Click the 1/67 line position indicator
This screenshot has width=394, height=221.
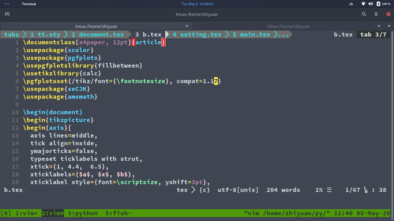pos(353,190)
